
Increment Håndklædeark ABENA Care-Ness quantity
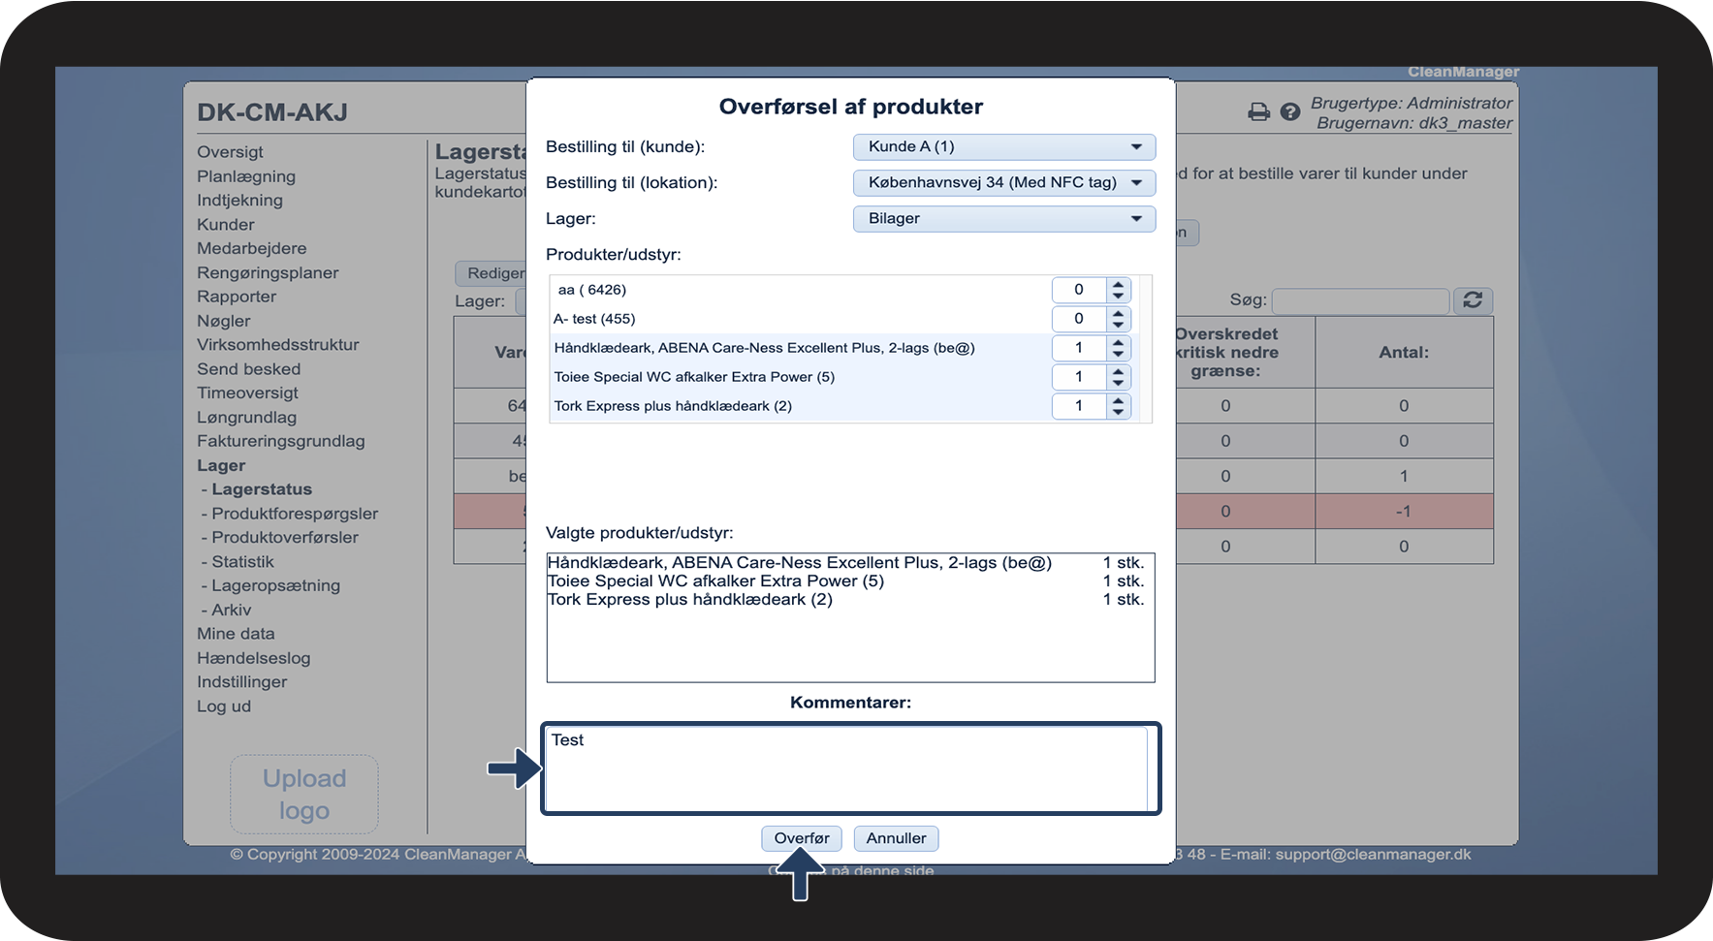pos(1119,342)
